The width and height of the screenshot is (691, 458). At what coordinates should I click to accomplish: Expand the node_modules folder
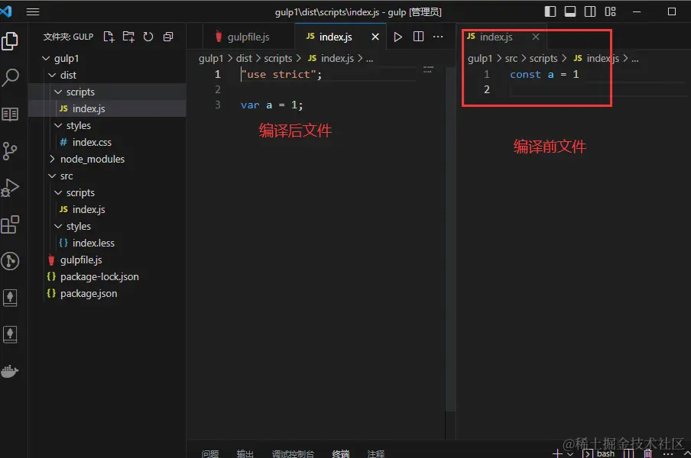coord(52,159)
